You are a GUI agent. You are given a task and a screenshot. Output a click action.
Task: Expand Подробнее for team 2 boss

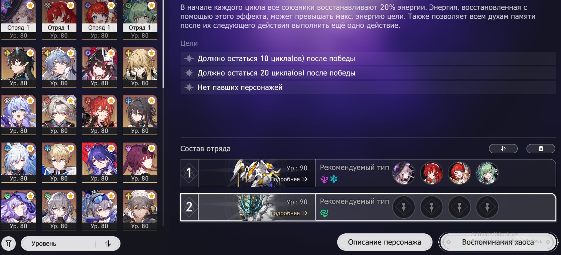[288, 213]
